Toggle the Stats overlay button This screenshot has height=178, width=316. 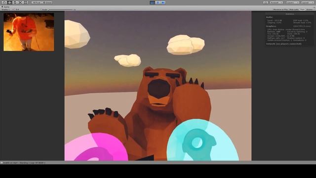point(302,9)
